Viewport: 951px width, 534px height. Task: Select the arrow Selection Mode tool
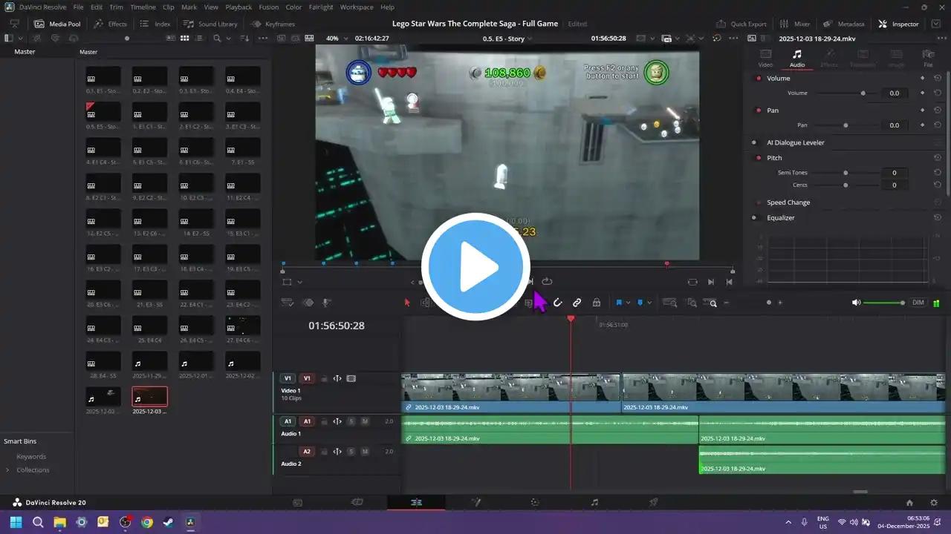point(406,303)
